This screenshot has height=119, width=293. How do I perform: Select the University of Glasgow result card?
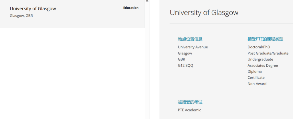[72, 14]
